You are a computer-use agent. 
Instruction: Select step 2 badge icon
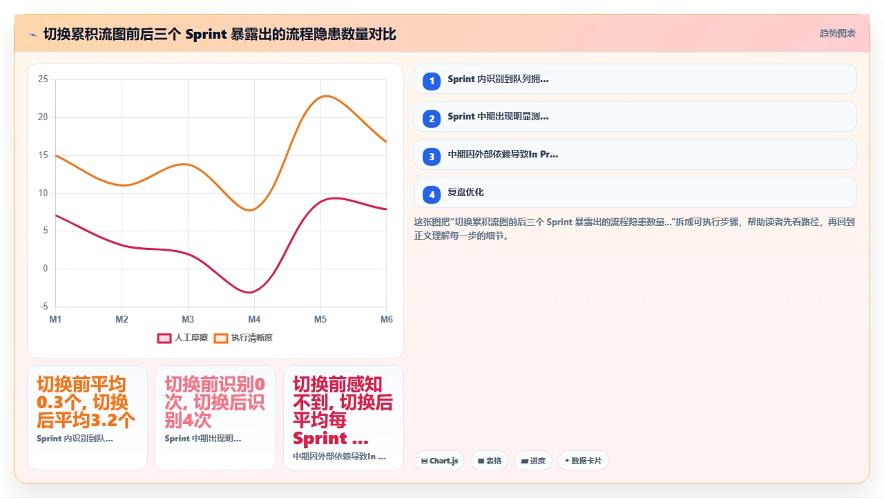click(432, 119)
